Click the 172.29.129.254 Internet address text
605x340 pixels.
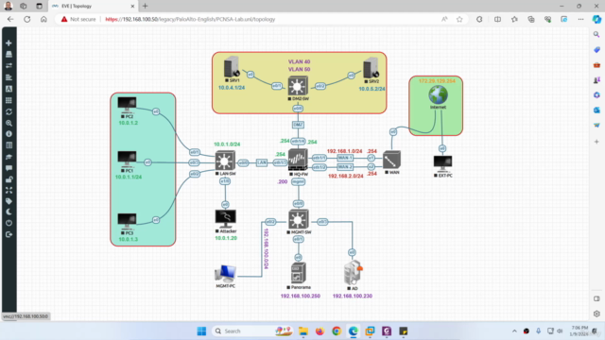[x=437, y=81]
